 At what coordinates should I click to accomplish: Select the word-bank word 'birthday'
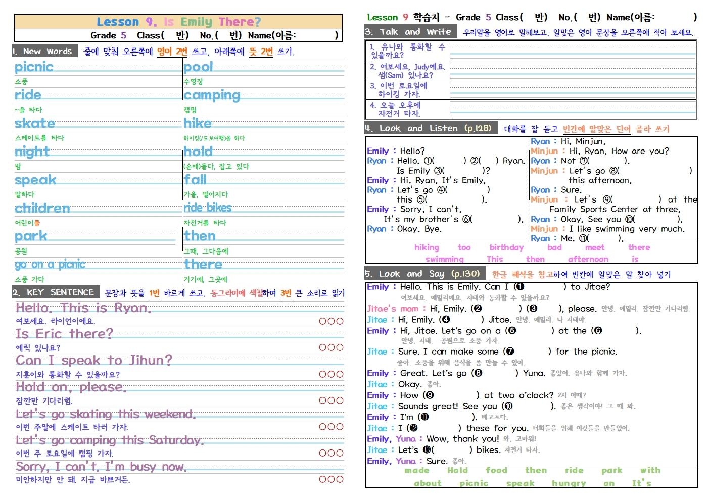coord(506,247)
